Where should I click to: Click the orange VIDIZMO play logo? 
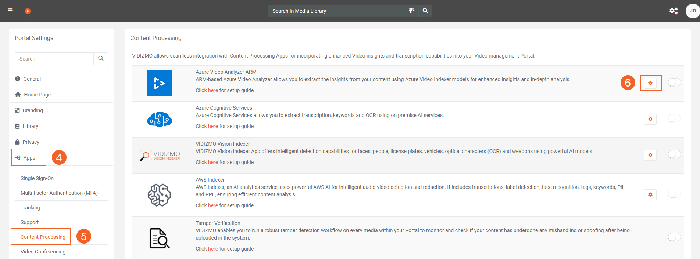click(28, 11)
